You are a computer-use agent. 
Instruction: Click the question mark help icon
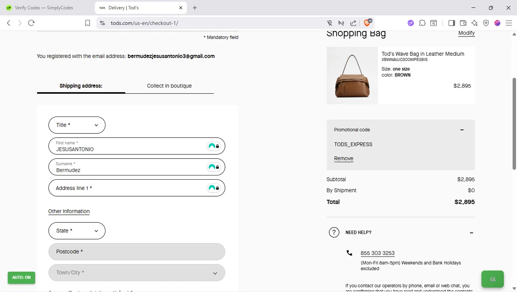(334, 232)
